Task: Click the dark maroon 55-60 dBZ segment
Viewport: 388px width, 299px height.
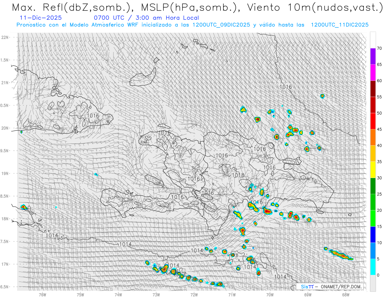Action: (x=373, y=89)
